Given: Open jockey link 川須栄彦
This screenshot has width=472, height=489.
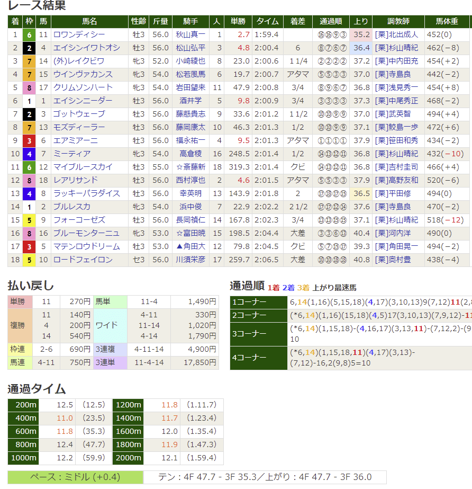Looking at the screenshot, I should [190, 260].
